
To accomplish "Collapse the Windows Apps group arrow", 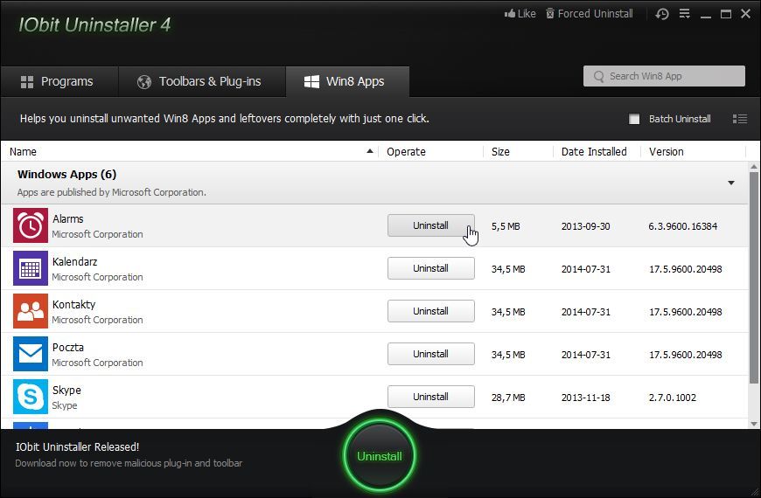I will [x=731, y=183].
